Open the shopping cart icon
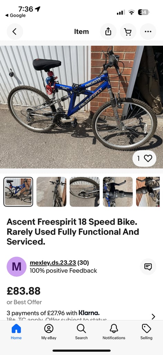Viewport: 163px width, 355px height. 128,32
